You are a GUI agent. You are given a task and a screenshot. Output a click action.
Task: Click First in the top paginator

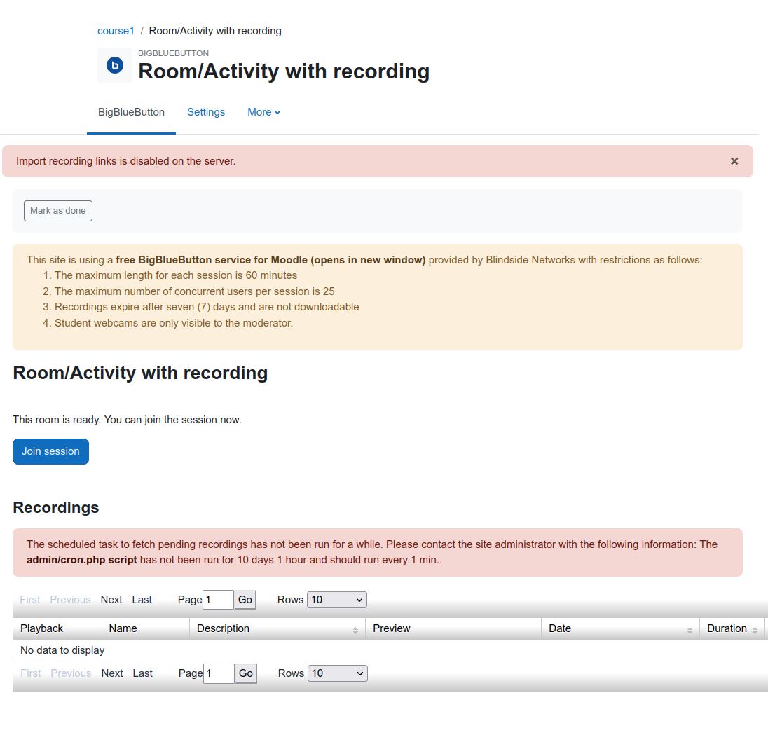[30, 600]
